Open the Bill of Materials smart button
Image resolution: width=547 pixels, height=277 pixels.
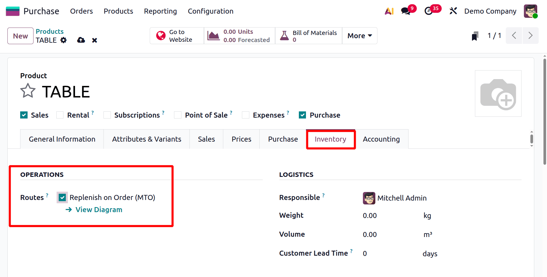click(x=308, y=36)
